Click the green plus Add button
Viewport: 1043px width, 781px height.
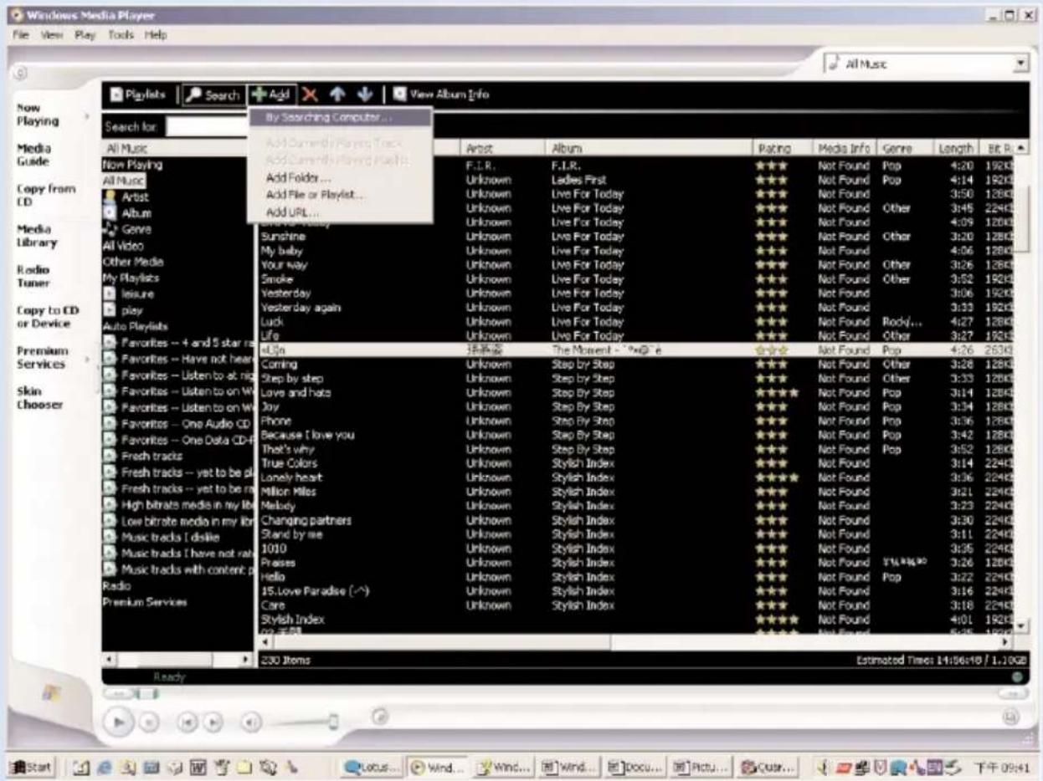270,95
